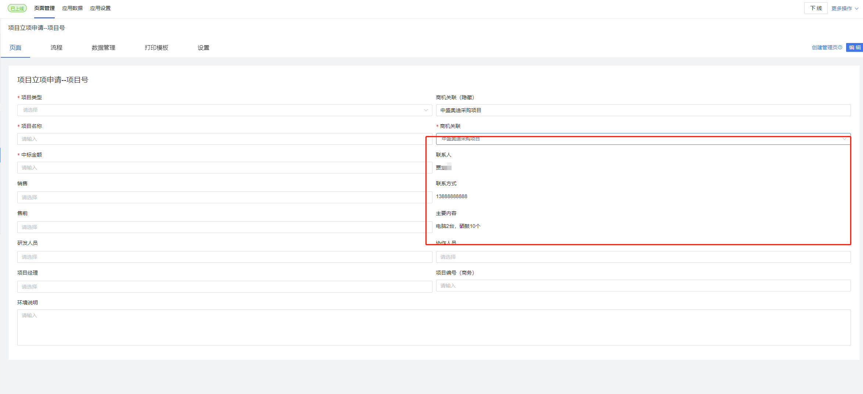The width and height of the screenshot is (863, 394).
Task: Switch to the 打印模板 tab
Action: pyautogui.click(x=157, y=48)
